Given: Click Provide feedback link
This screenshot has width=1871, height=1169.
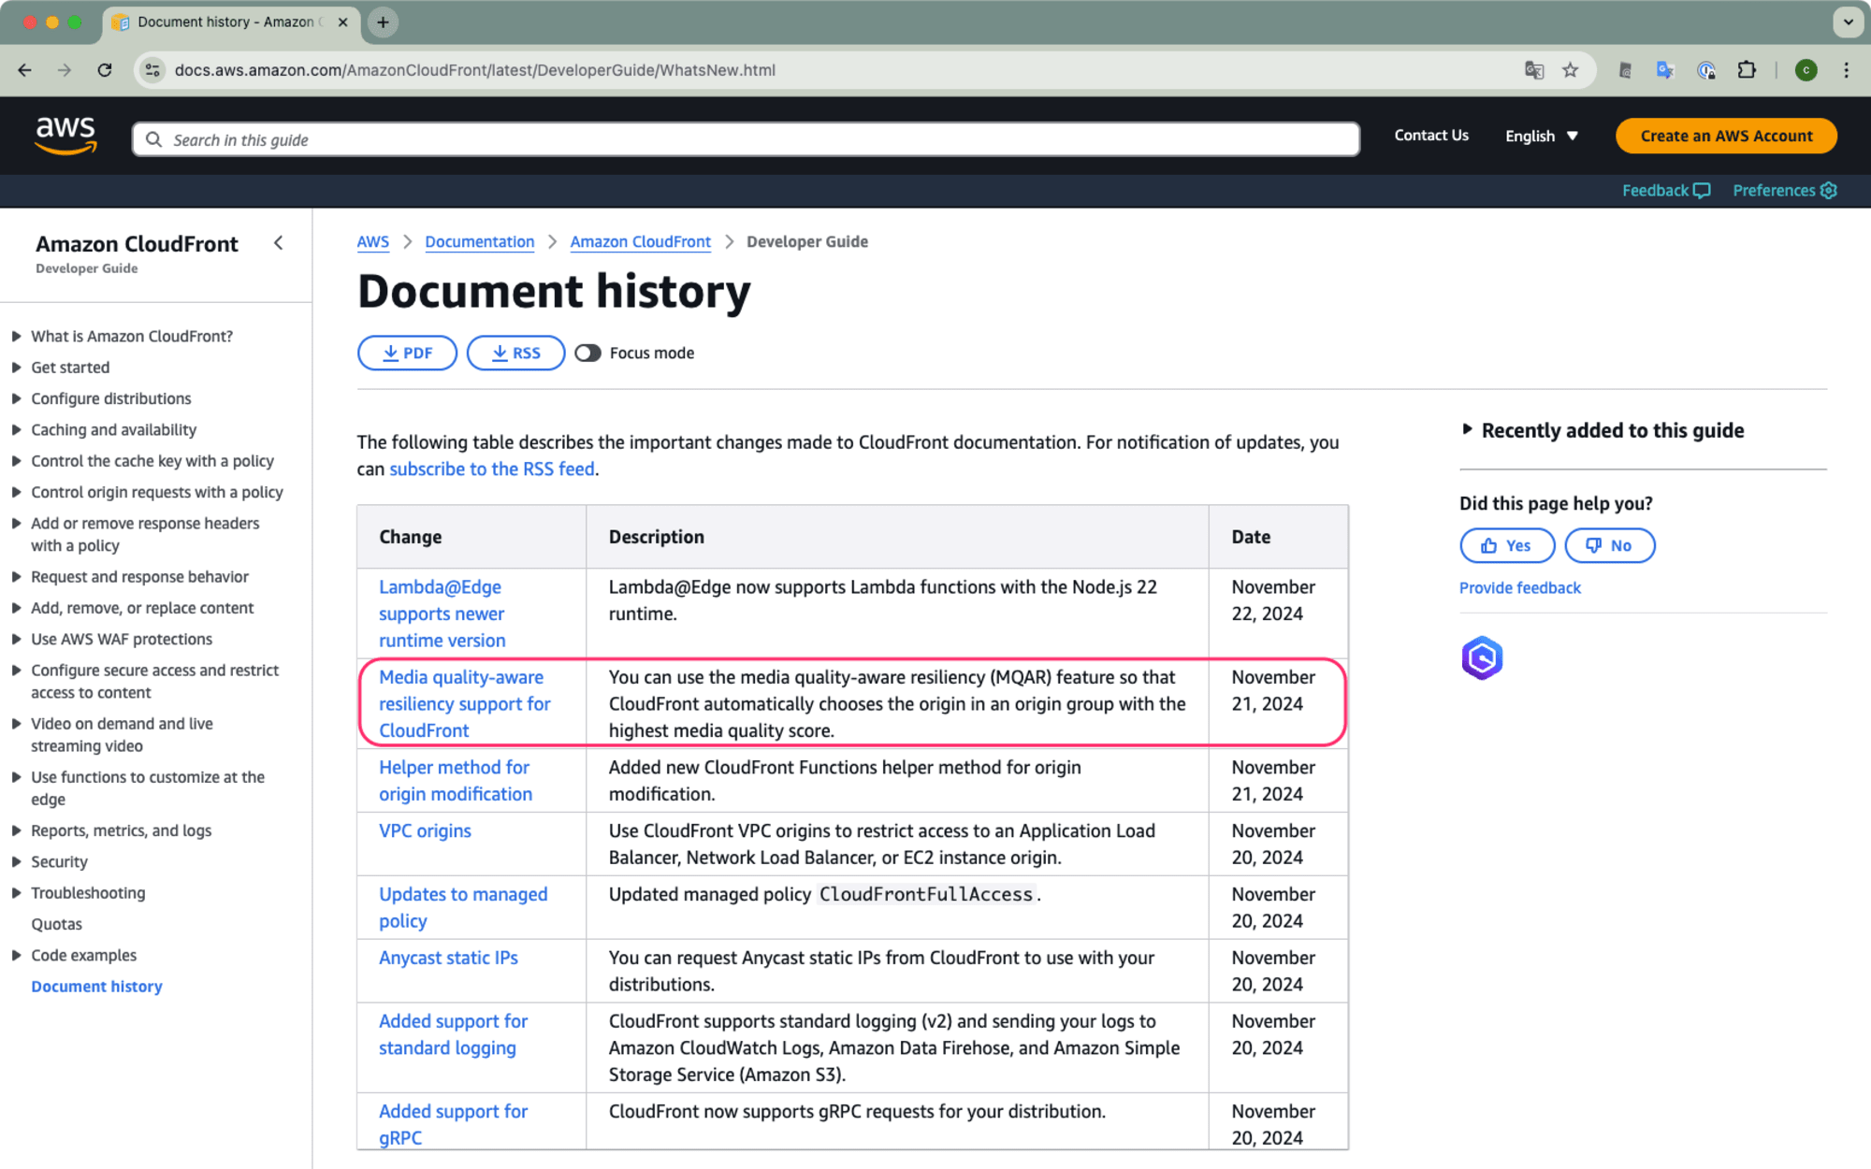Looking at the screenshot, I should point(1519,587).
